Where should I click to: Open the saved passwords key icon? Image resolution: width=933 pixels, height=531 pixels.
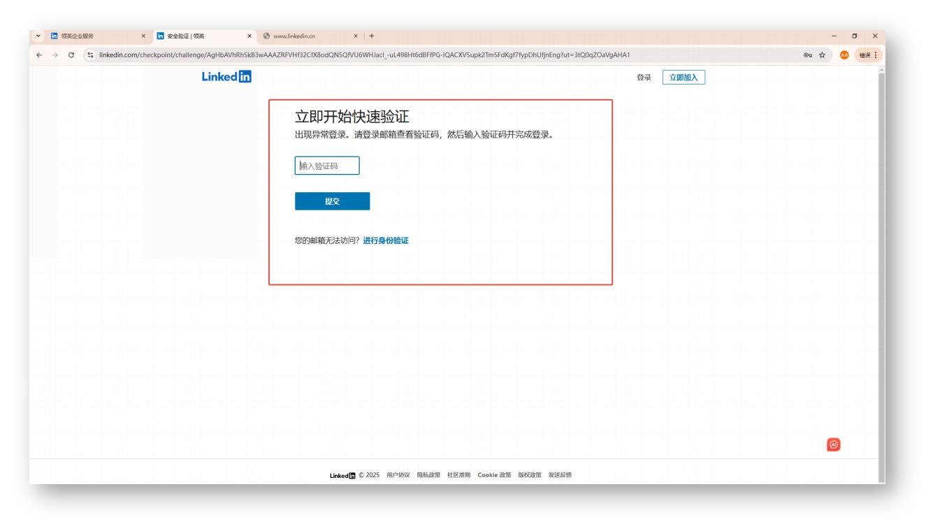(809, 54)
